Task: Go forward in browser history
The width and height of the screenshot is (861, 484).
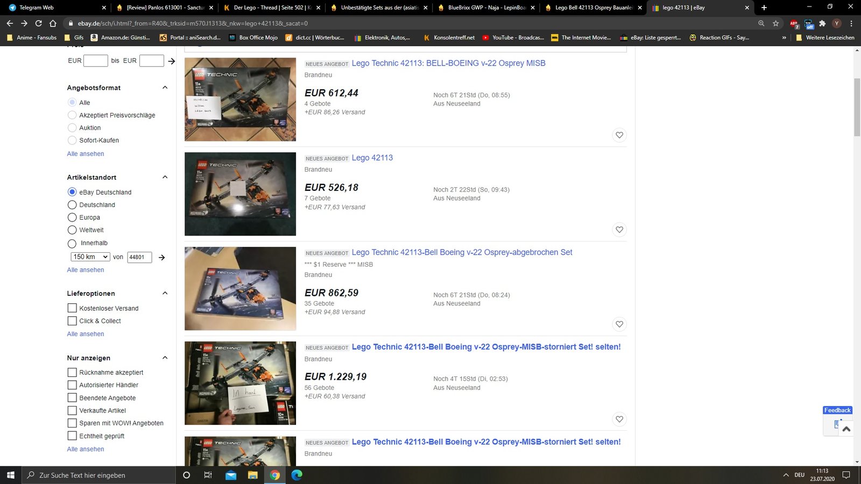Action: 24,23
